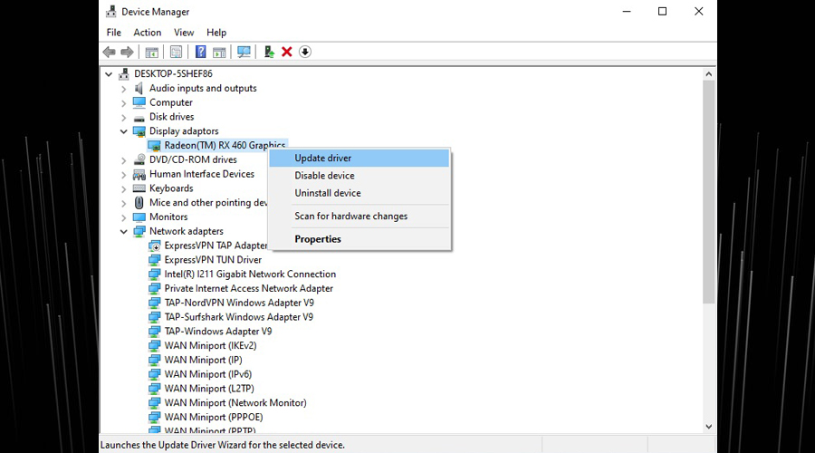Image resolution: width=815 pixels, height=453 pixels.
Task: Select Private Internet Access Network Adapter
Action: pos(248,288)
